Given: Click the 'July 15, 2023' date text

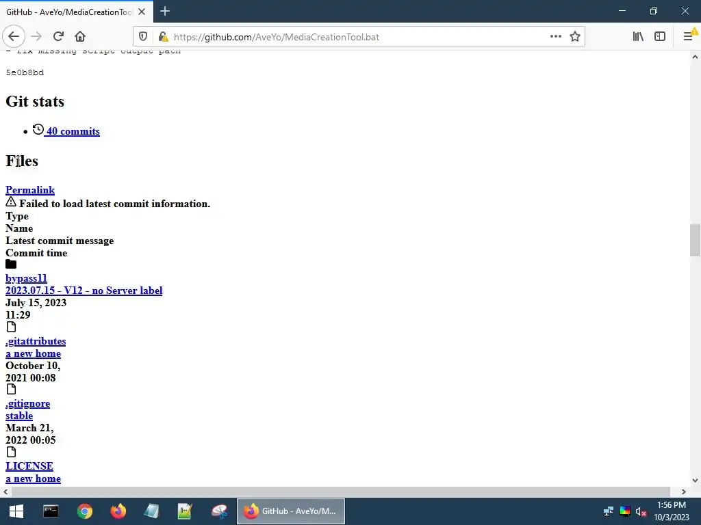Looking at the screenshot, I should coord(36,303).
